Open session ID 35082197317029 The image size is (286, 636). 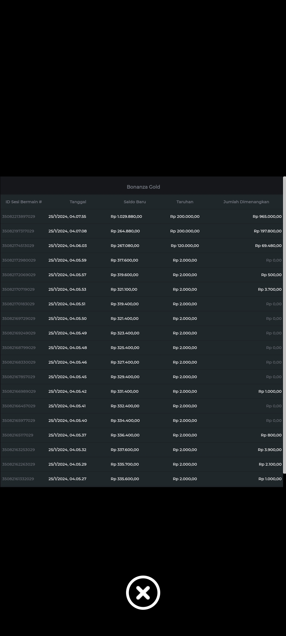[x=18, y=231]
